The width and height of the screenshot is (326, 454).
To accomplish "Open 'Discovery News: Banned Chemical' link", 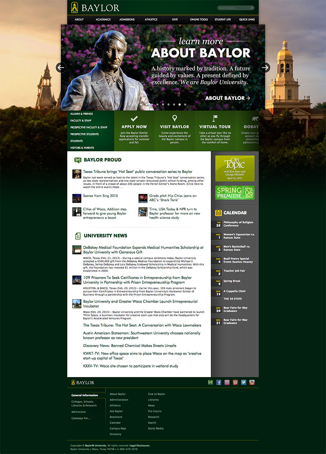I will tap(130, 346).
